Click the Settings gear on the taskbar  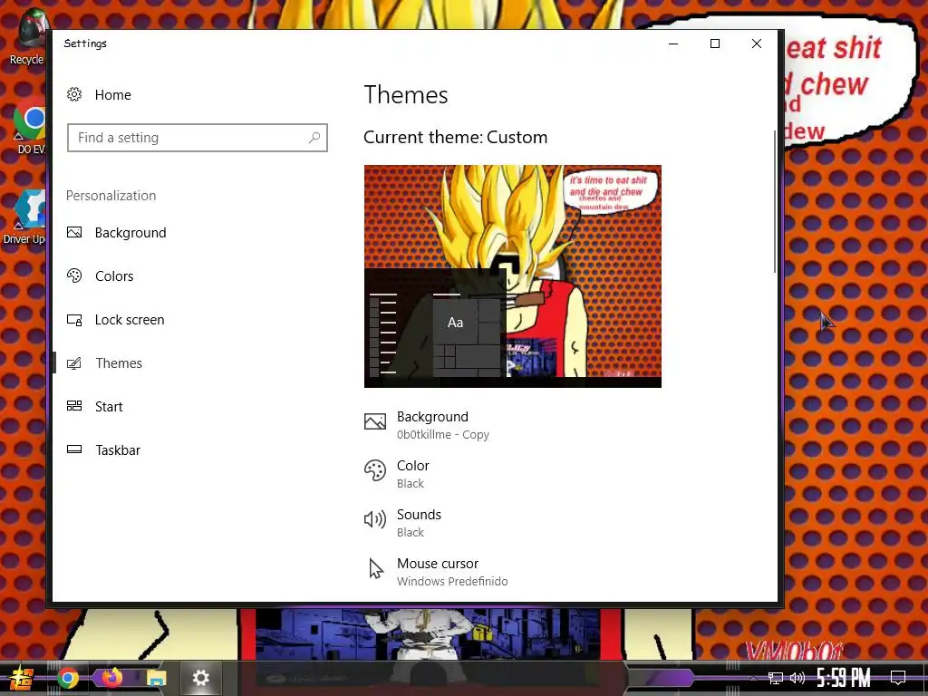click(200, 678)
